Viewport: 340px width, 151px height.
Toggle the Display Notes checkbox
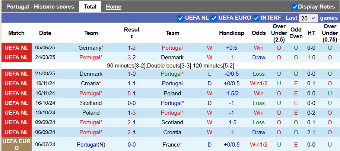tap(295, 7)
